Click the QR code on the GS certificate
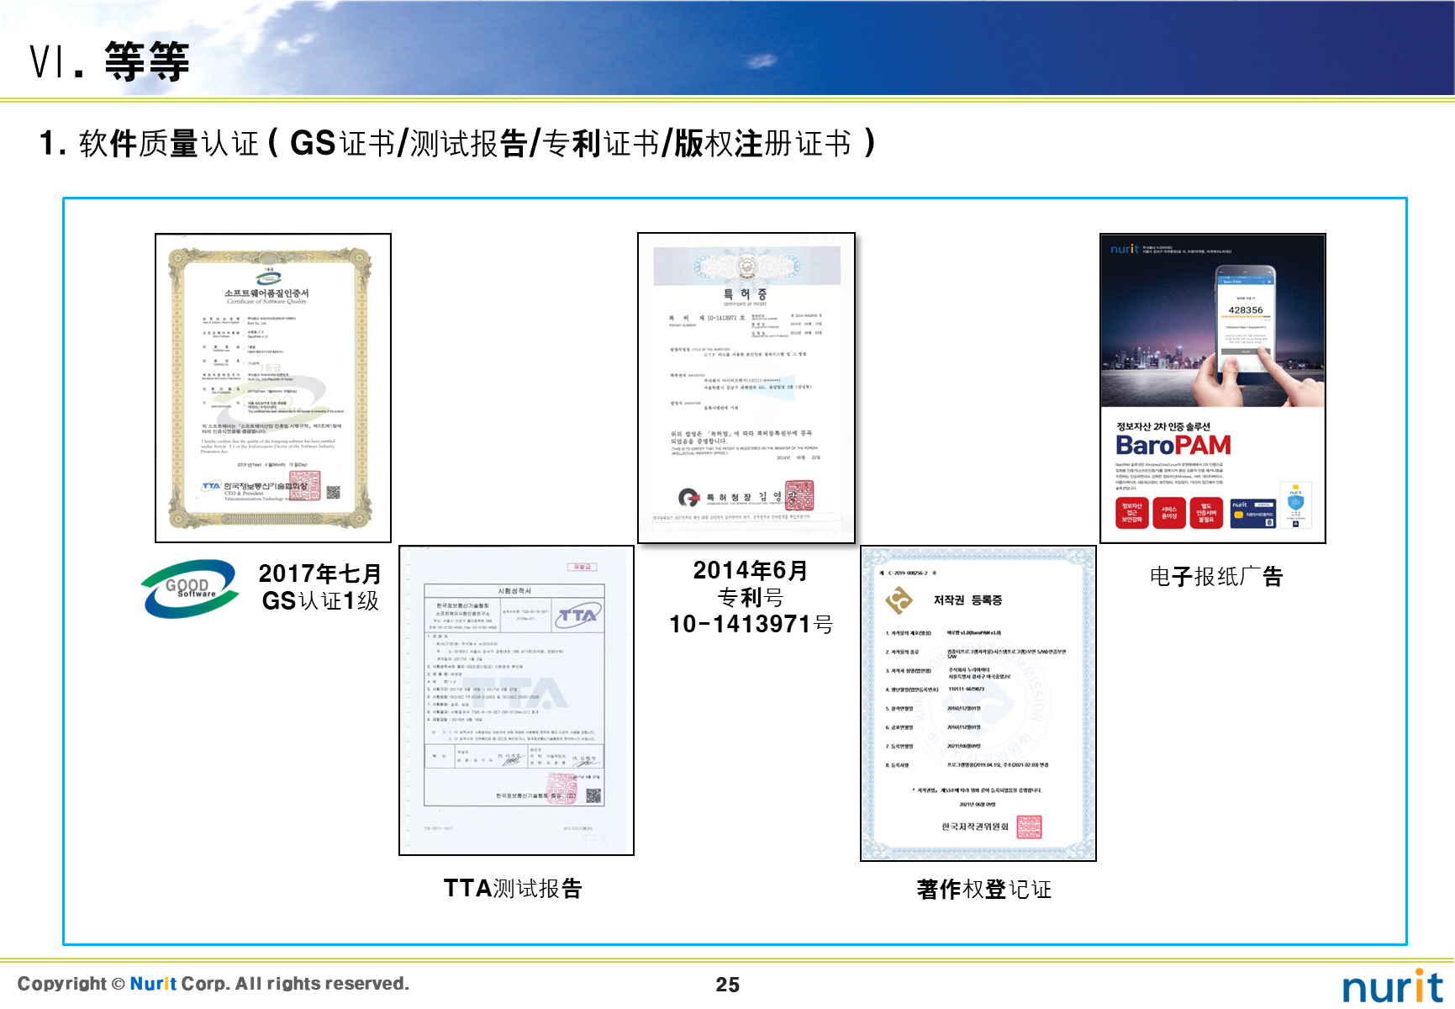 click(x=334, y=493)
